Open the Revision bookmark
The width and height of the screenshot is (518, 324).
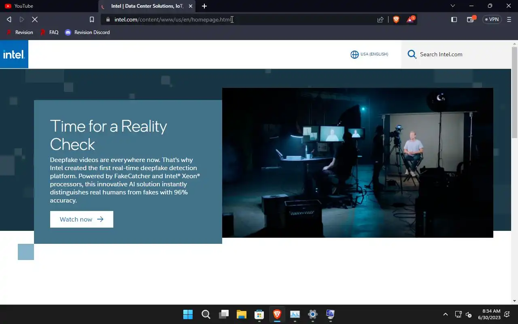coord(20,32)
